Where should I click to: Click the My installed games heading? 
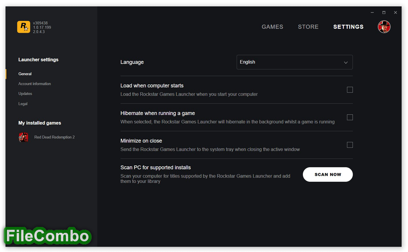[40, 123]
